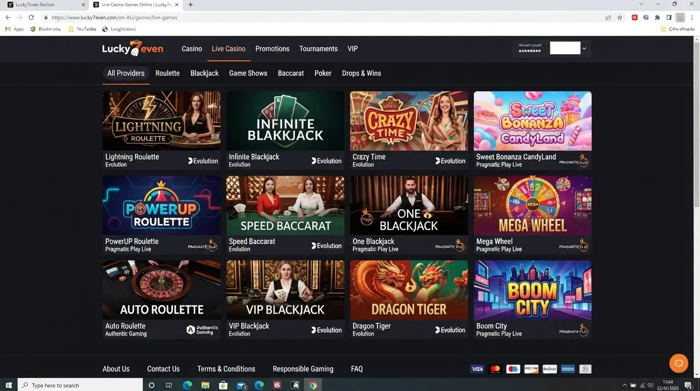Open the Responsible Gaming link

coord(303,369)
